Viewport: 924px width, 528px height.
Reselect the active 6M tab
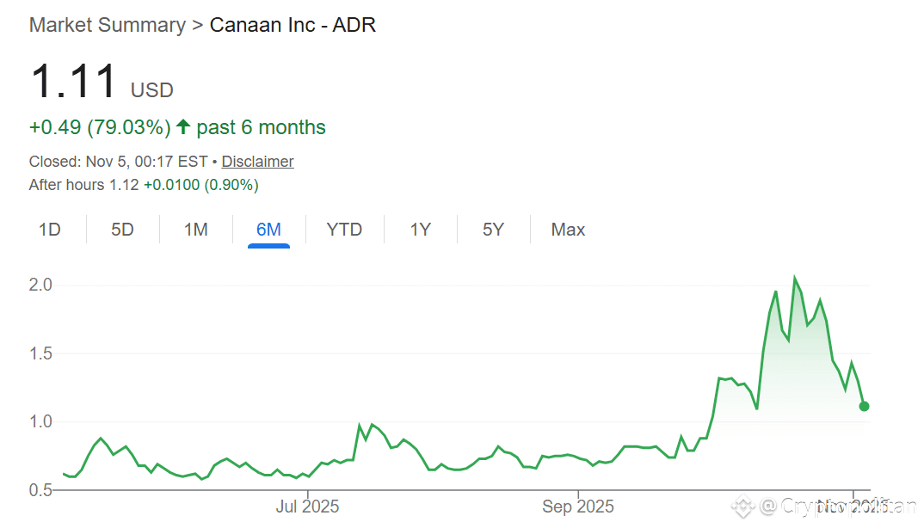click(x=268, y=229)
